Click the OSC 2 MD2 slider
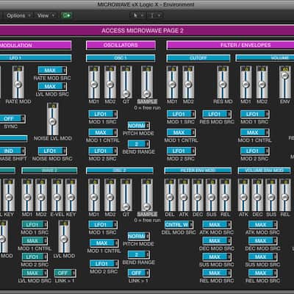Image resolution: width=294 pixels, height=294 pixels. pyautogui.click(x=110, y=195)
